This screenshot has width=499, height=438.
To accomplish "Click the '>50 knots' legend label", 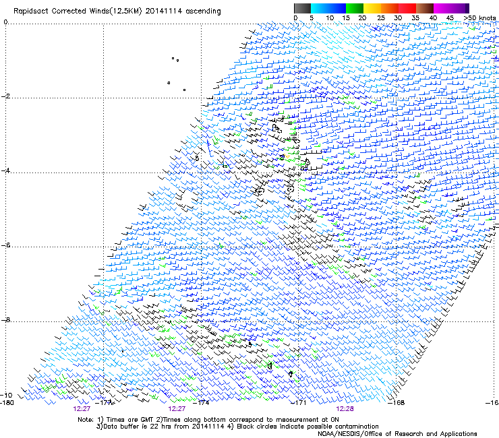I will [x=479, y=18].
